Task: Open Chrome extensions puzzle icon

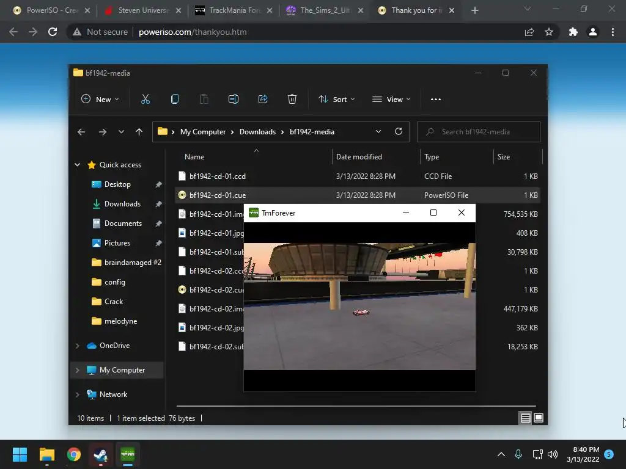Action: point(573,32)
